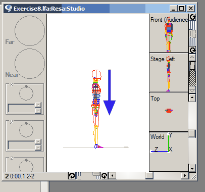
Task: Click inside the x rotation value field
Action: coord(21,108)
